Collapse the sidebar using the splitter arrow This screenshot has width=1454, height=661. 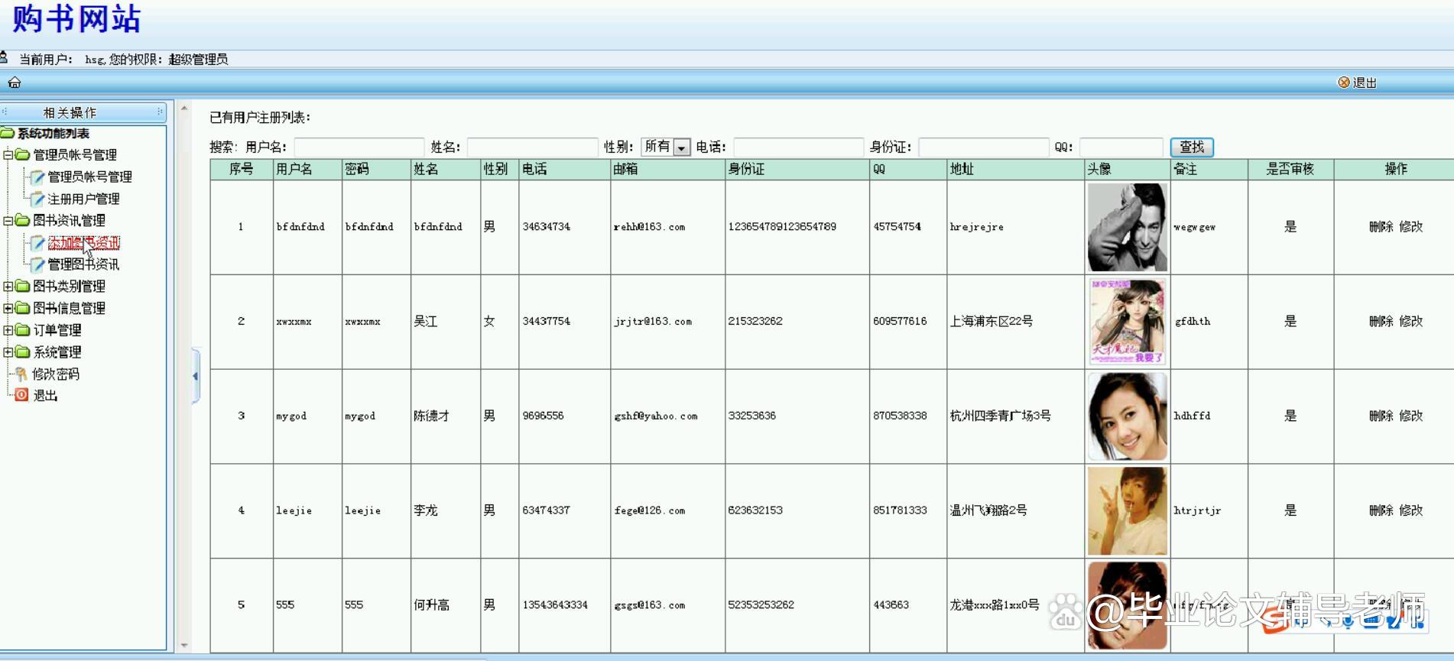click(x=196, y=376)
